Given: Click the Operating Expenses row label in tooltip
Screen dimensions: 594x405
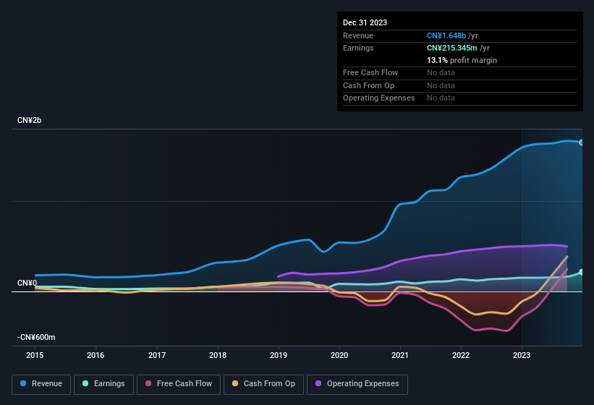Looking at the screenshot, I should (379, 98).
